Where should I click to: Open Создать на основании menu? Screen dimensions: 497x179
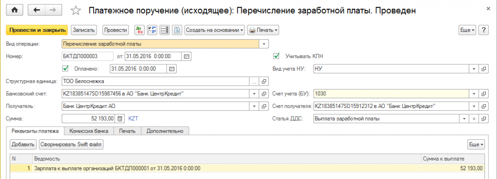[215, 30]
